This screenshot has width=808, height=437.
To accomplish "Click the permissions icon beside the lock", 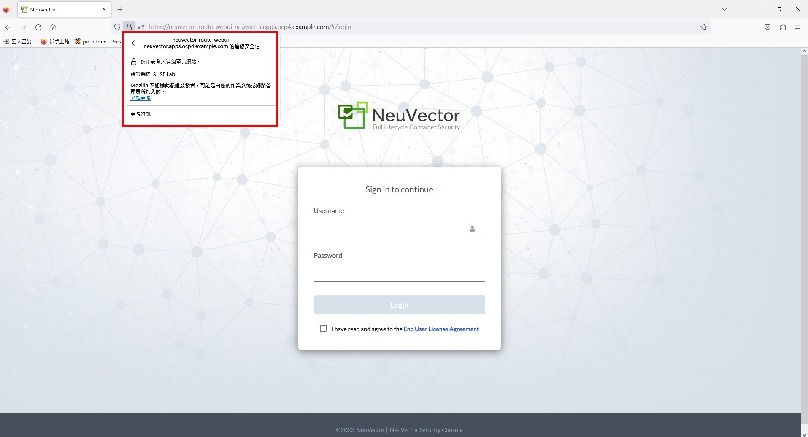I will [141, 27].
